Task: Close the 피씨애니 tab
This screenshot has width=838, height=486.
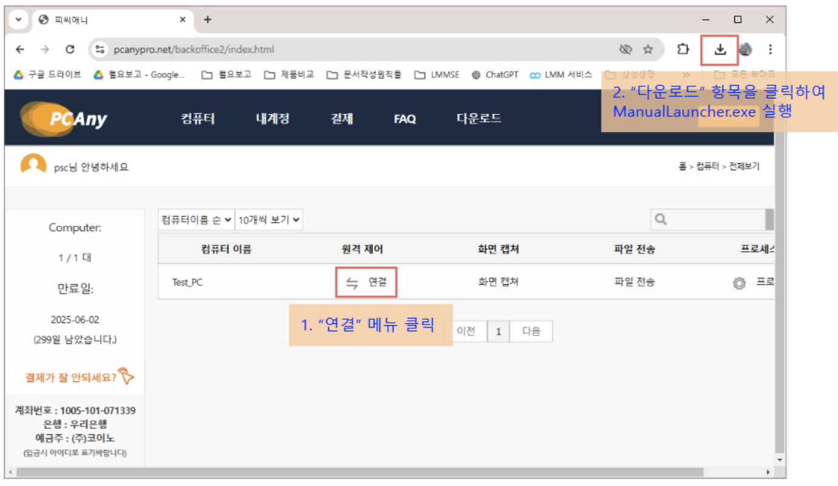Action: point(183,19)
